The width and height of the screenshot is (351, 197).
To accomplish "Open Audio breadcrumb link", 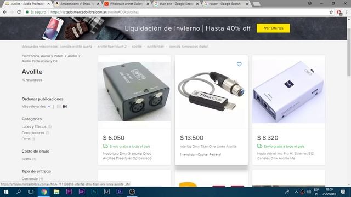I will 72,56.
